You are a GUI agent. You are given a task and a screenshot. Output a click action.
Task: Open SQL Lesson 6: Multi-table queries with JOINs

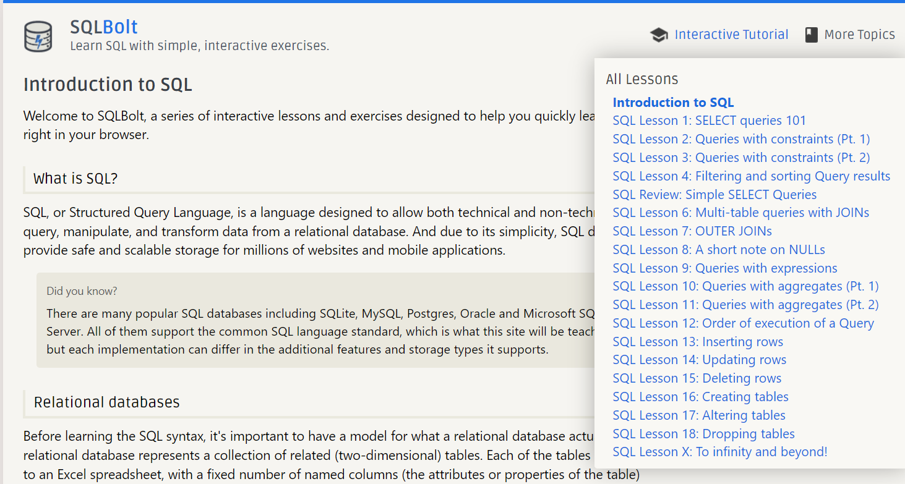click(x=741, y=213)
